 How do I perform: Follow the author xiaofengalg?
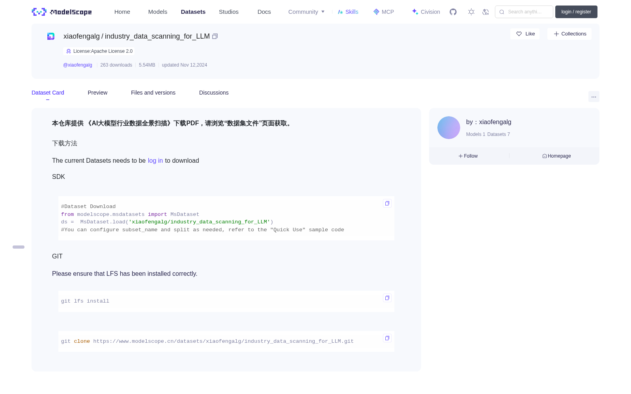pyautogui.click(x=468, y=156)
